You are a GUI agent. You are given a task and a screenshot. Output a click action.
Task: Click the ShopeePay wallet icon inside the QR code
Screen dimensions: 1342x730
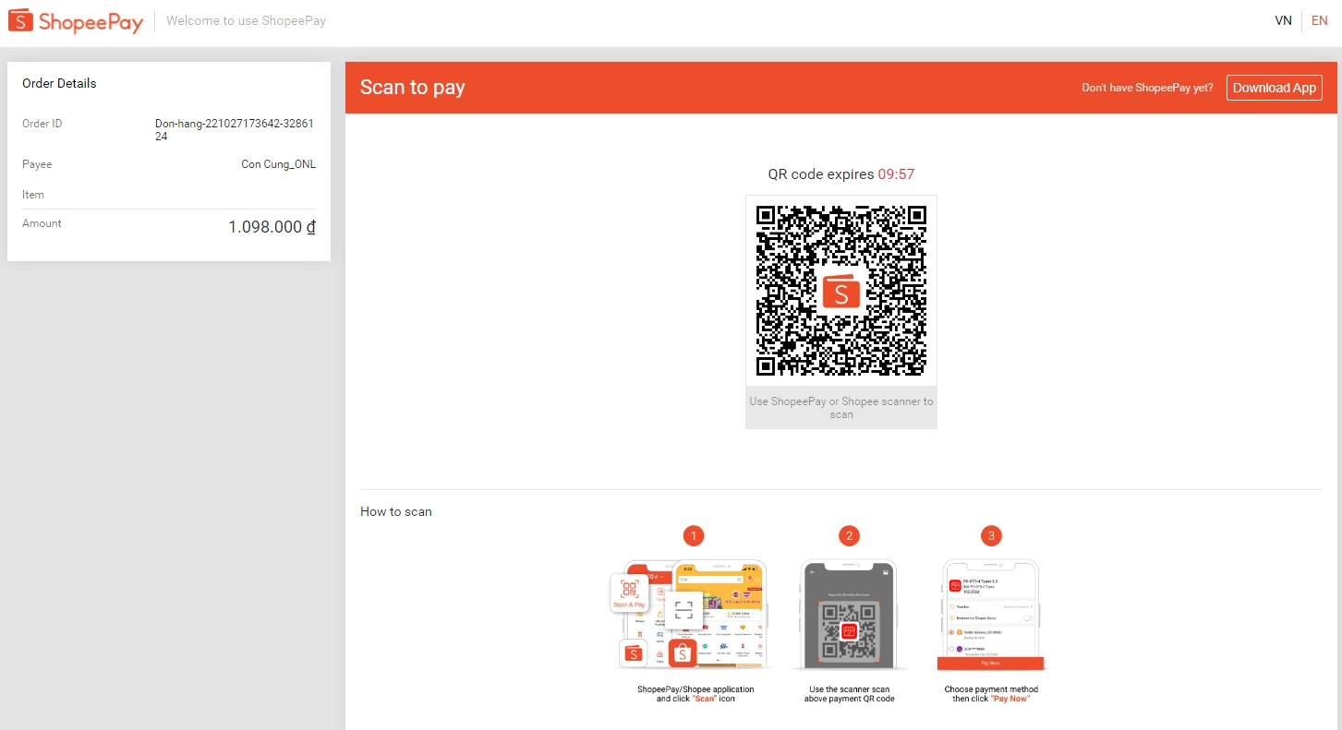[x=840, y=292]
